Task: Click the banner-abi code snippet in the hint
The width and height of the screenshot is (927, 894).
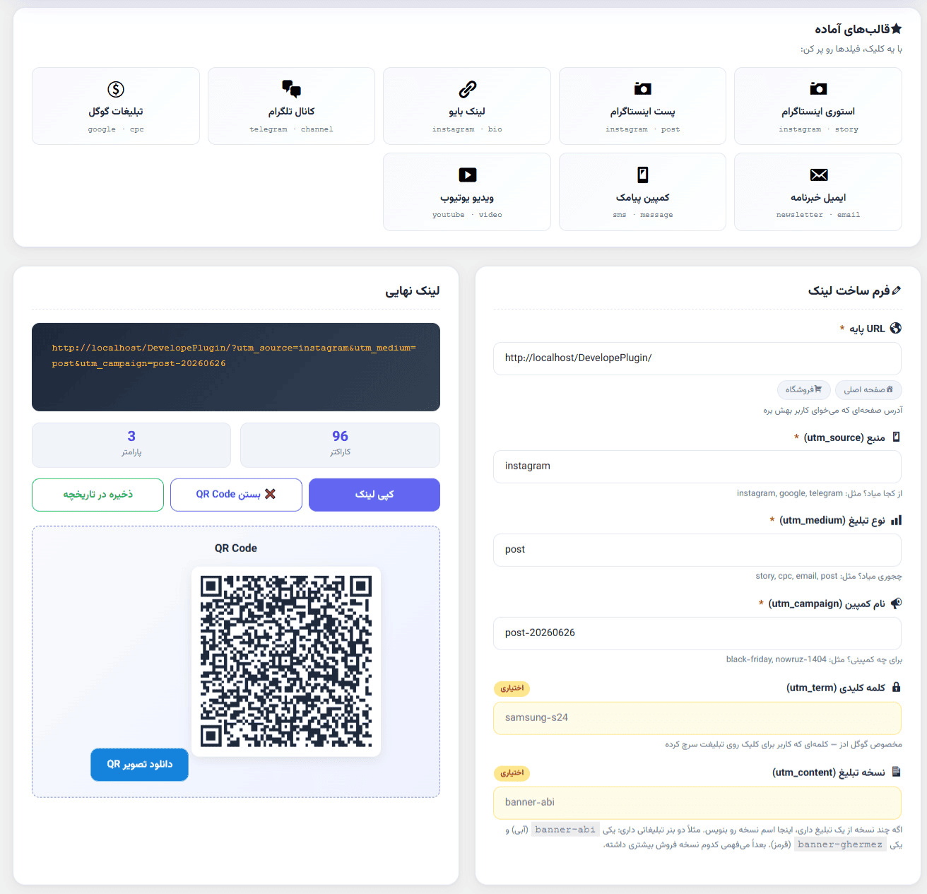Action: [x=565, y=830]
